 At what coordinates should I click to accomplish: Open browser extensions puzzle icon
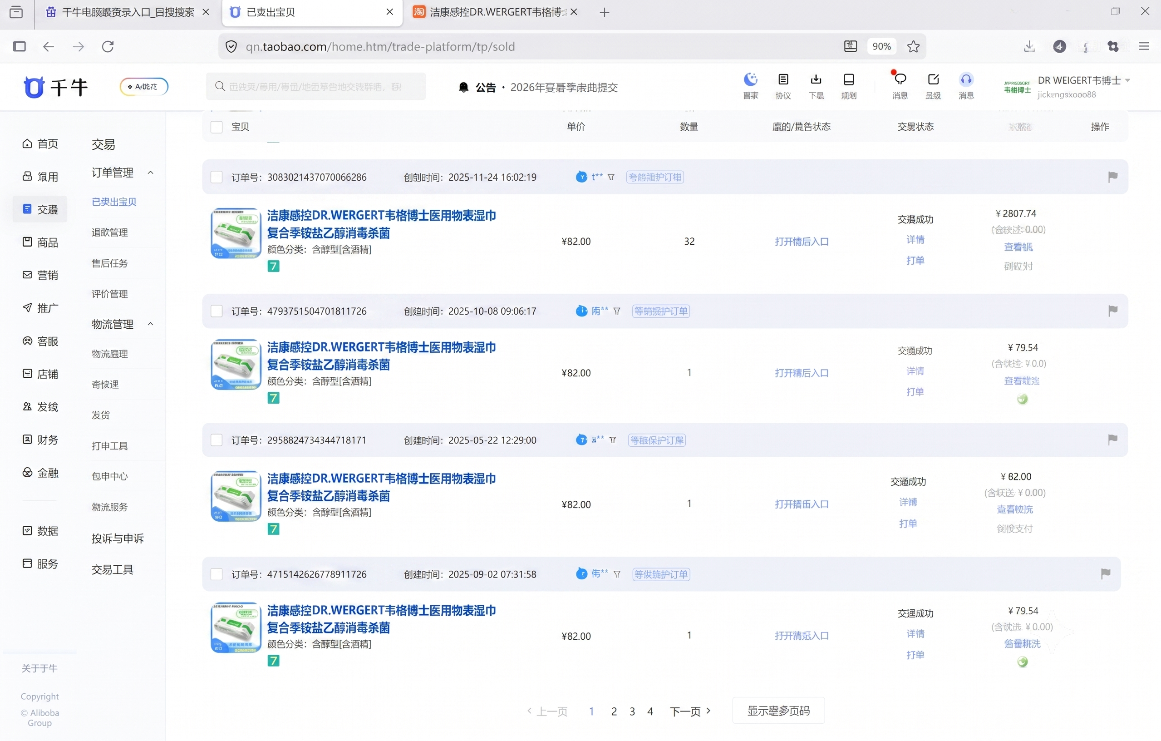pos(1113,46)
